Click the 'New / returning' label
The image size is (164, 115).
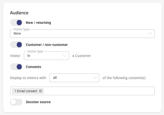pyautogui.click(x=38, y=23)
